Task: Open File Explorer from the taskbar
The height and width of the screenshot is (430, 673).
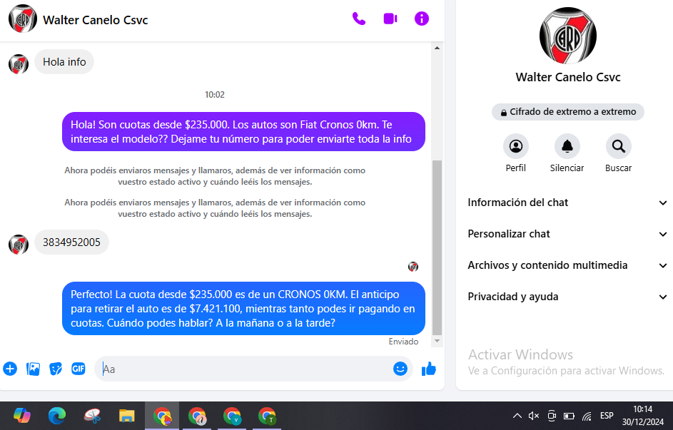Action: [x=127, y=416]
